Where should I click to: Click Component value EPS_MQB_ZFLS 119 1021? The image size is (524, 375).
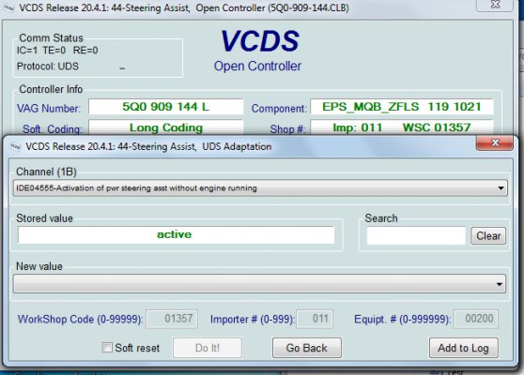pyautogui.click(x=402, y=107)
